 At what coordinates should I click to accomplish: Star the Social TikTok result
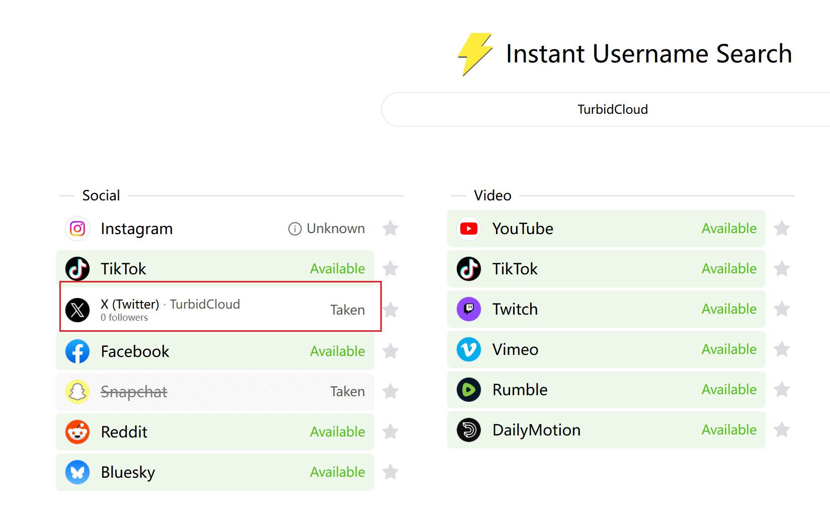pos(390,269)
